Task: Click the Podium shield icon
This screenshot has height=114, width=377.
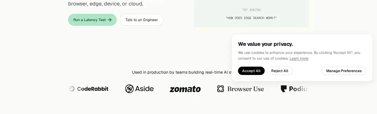Action: [x=284, y=89]
